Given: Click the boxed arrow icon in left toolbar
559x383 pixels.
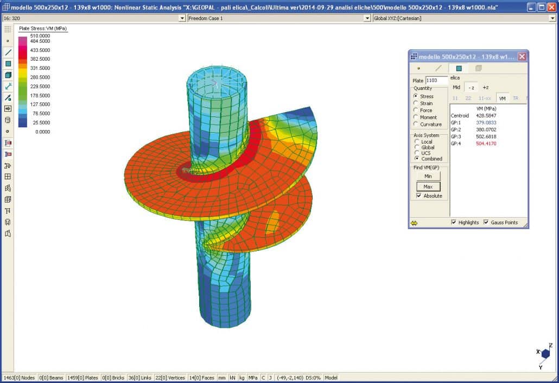Looking at the screenshot, I should pos(8,109).
